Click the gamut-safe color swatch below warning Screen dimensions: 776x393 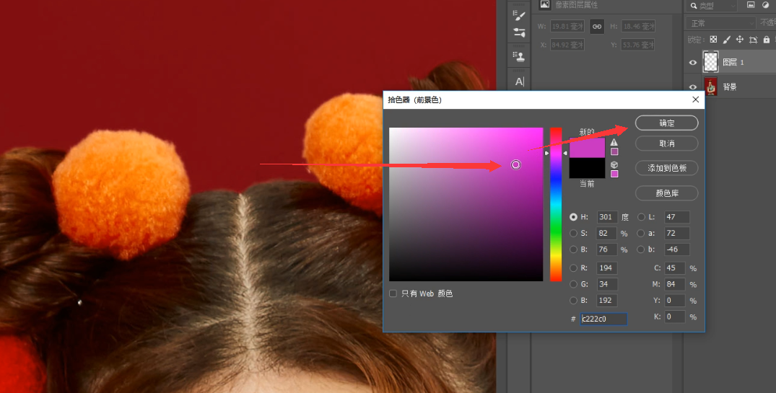click(x=614, y=151)
